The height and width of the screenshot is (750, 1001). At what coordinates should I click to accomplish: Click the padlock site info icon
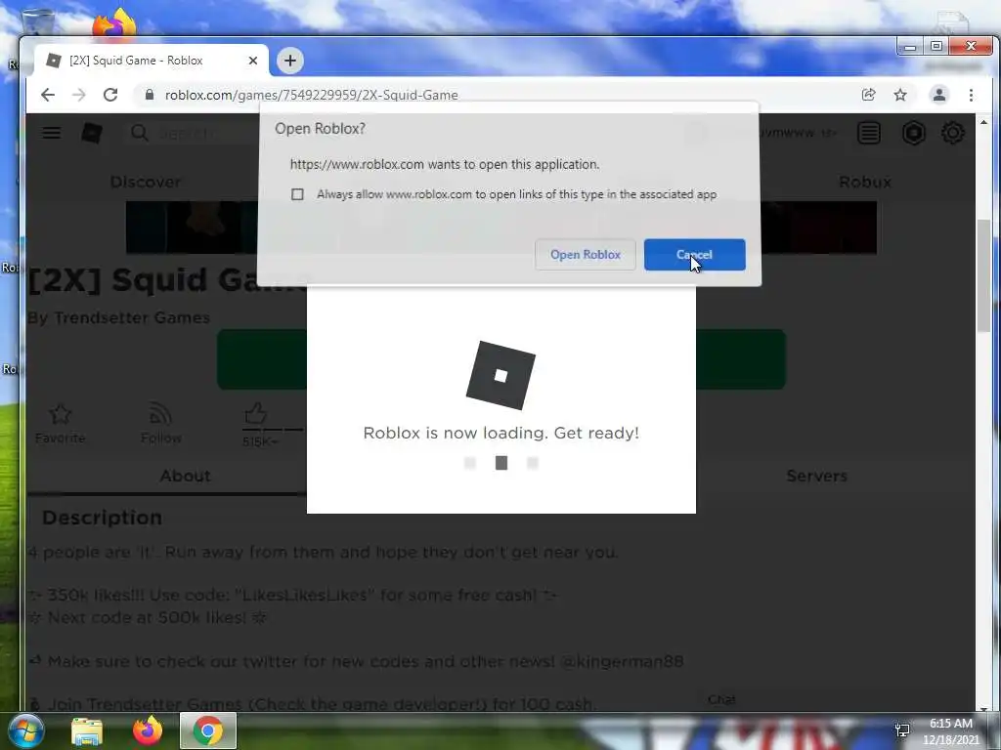point(150,95)
